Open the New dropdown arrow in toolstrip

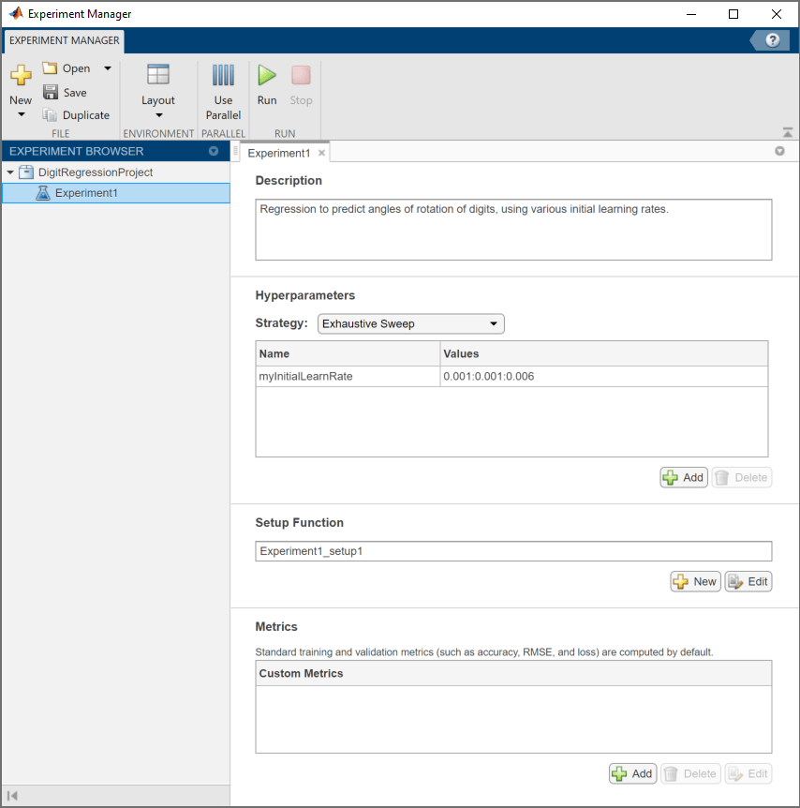[x=22, y=114]
